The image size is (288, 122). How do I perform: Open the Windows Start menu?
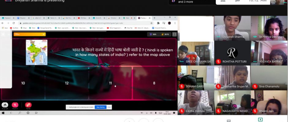3,113
